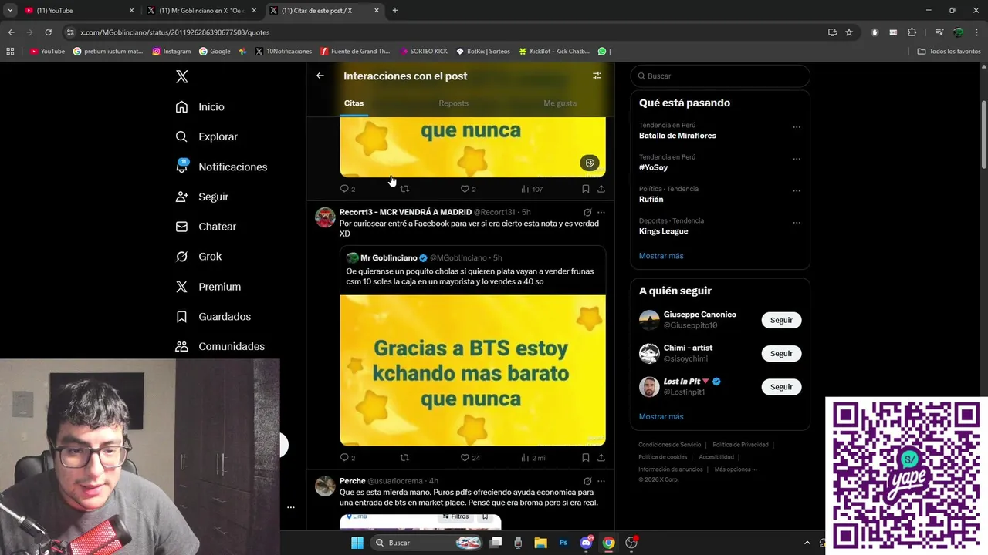Open Mr Goblinciano quoted post name
The width and height of the screenshot is (988, 555).
[x=388, y=258]
